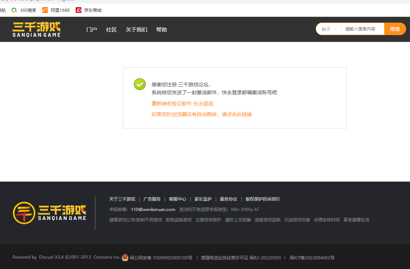
Task: Click the 先去逛逛 link
Action: tap(203, 104)
